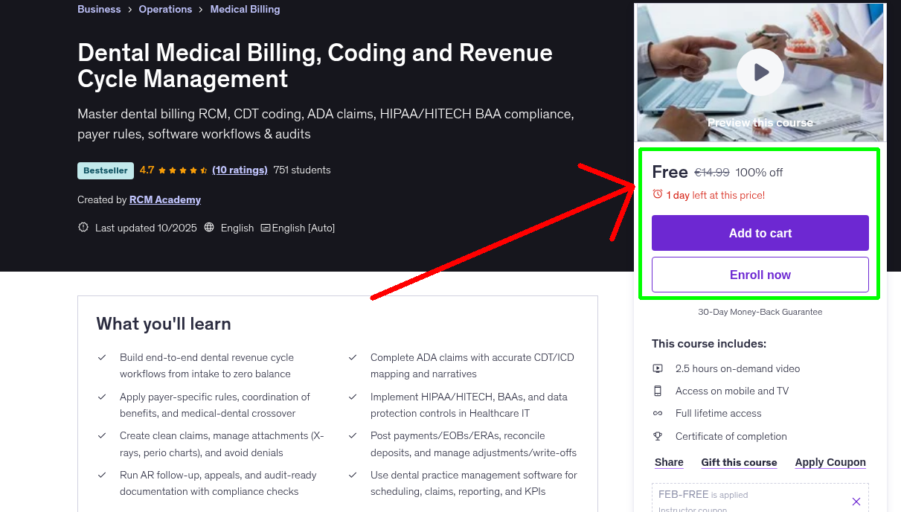The image size is (901, 512).
Task: Remove the FEB-FREE coupon
Action: click(856, 501)
